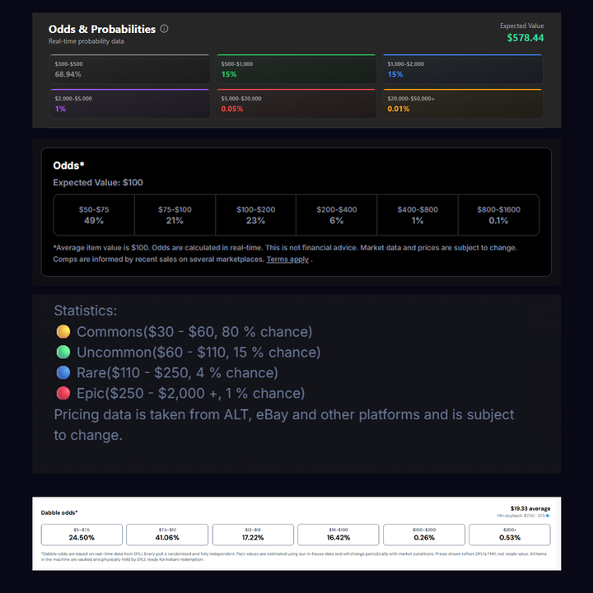Select the $2,000-$5,000 1% purple card
Viewport: 593px width, 593px height.
pyautogui.click(x=130, y=103)
